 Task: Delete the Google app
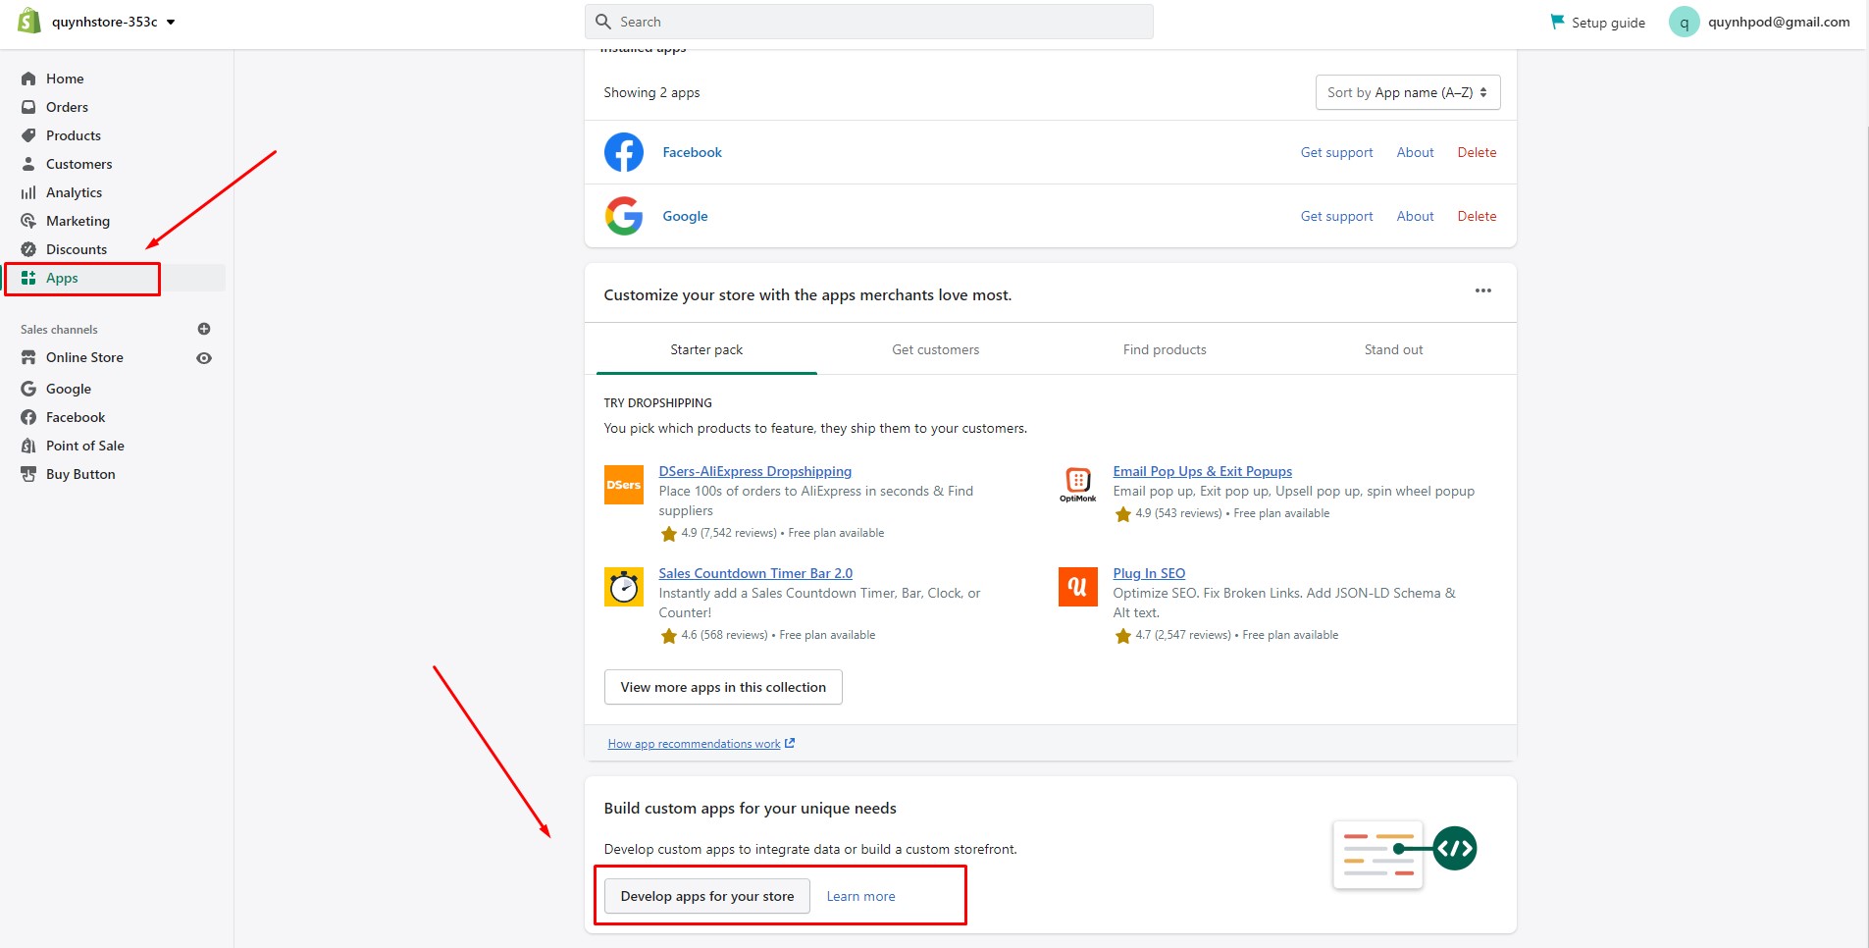point(1477,216)
